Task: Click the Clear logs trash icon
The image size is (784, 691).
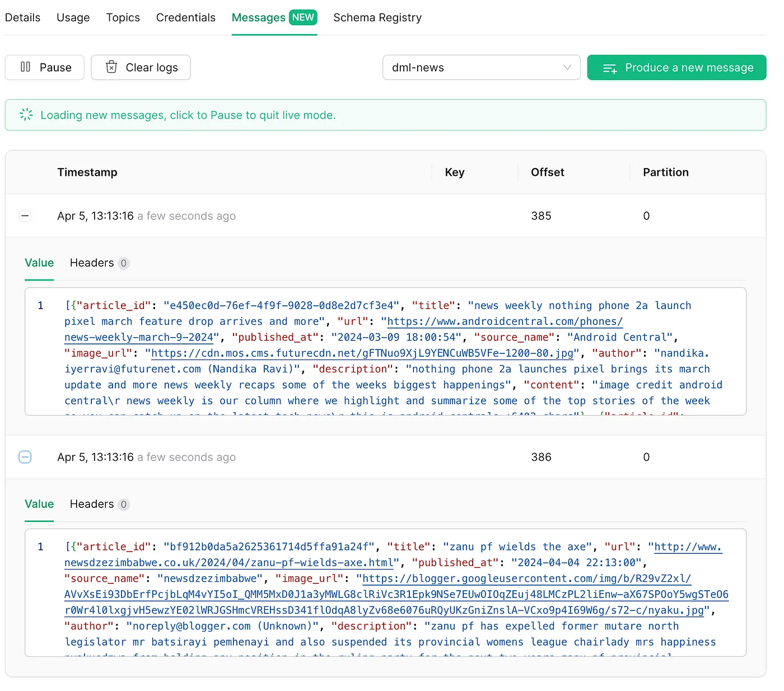Action: pyautogui.click(x=111, y=67)
